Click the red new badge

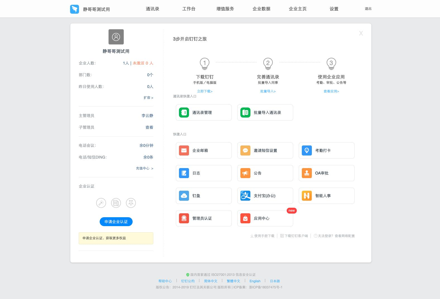pyautogui.click(x=292, y=211)
